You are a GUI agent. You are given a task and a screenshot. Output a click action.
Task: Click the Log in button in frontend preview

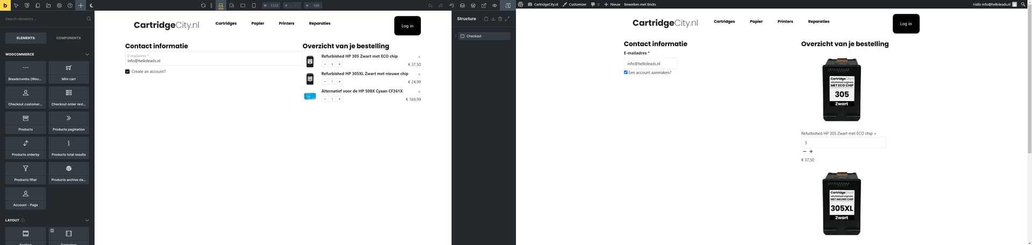[x=906, y=24]
